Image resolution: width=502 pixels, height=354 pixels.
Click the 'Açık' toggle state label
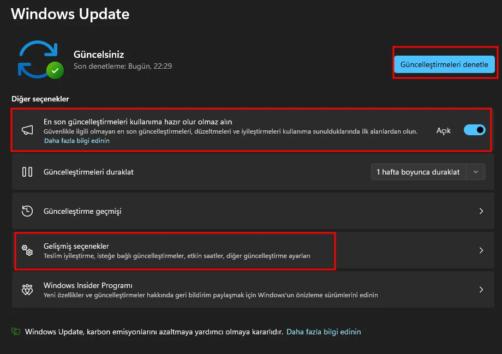[444, 130]
